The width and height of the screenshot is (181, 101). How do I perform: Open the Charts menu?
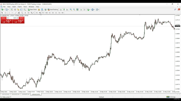pyautogui.click(x=20, y=7)
